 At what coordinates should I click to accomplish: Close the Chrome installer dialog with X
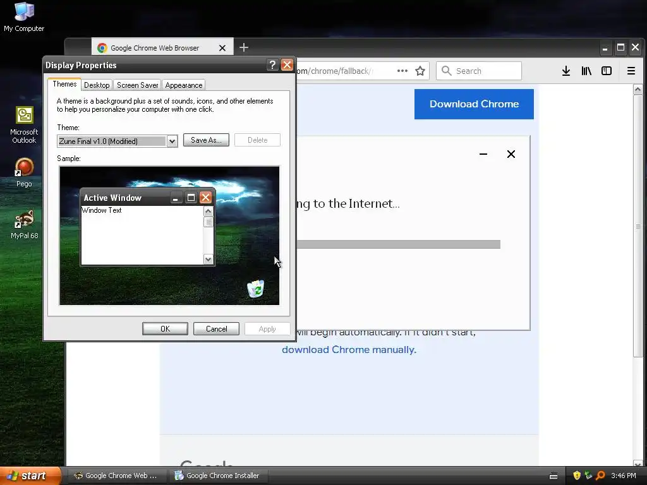click(x=511, y=154)
